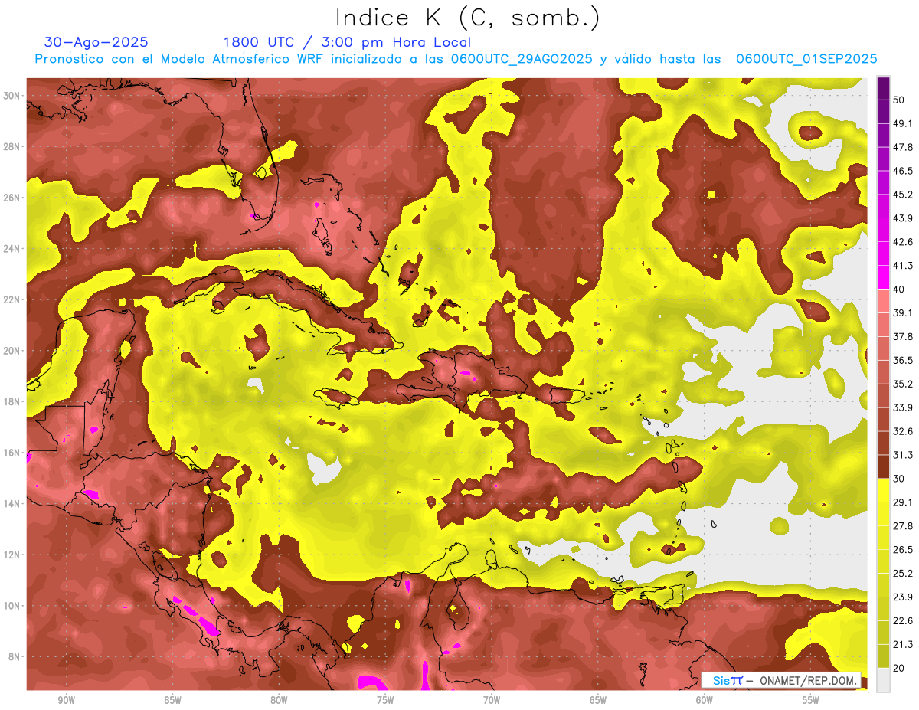Click the colorbar value 25.2

tap(903, 573)
